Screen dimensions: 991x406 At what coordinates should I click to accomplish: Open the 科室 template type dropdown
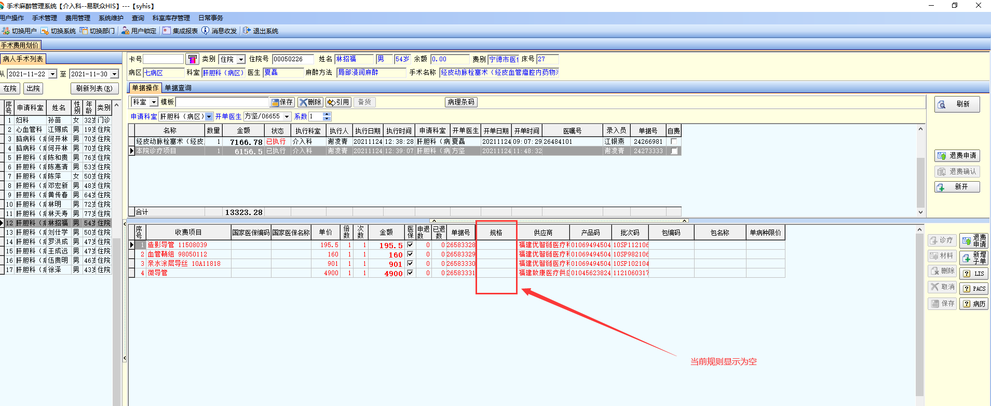click(154, 102)
